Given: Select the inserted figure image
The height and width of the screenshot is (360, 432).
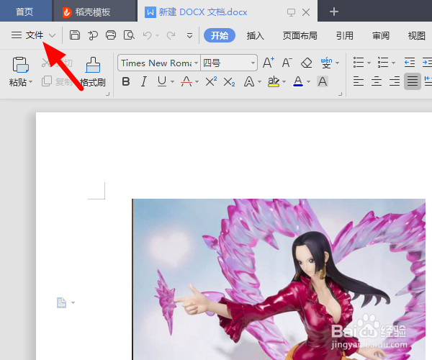Looking at the screenshot, I should click(x=279, y=279).
